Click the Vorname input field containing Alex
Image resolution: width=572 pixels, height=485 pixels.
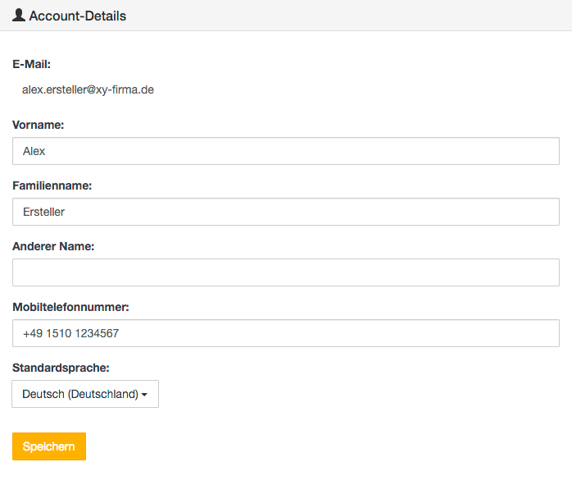(x=286, y=151)
